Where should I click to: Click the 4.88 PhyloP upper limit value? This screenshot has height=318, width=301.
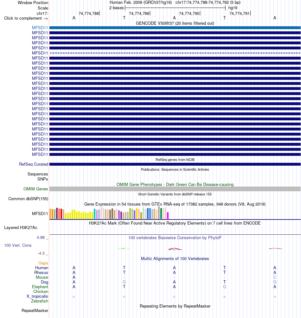(x=41, y=237)
